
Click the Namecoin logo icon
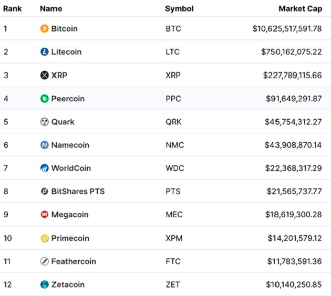[x=45, y=145]
